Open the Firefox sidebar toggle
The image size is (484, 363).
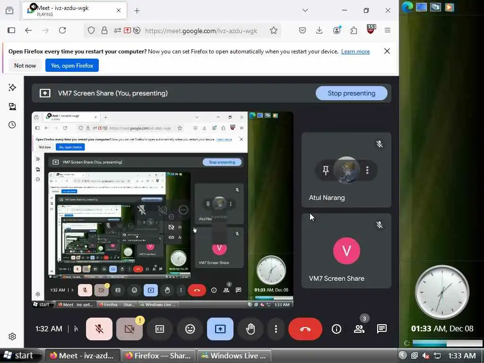[11, 30]
